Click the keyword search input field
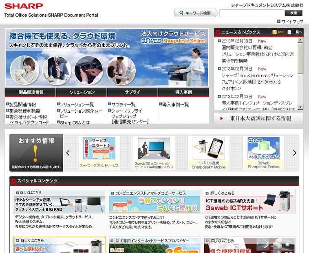This screenshot has width=309, height=253. 252,13
